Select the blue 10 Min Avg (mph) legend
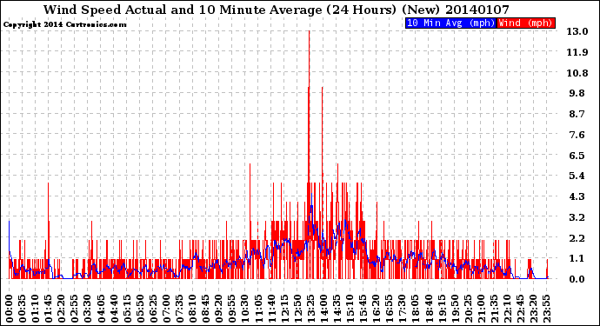 (x=450, y=23)
